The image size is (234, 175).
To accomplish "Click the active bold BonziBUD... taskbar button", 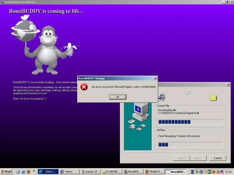I will tap(176, 172).
